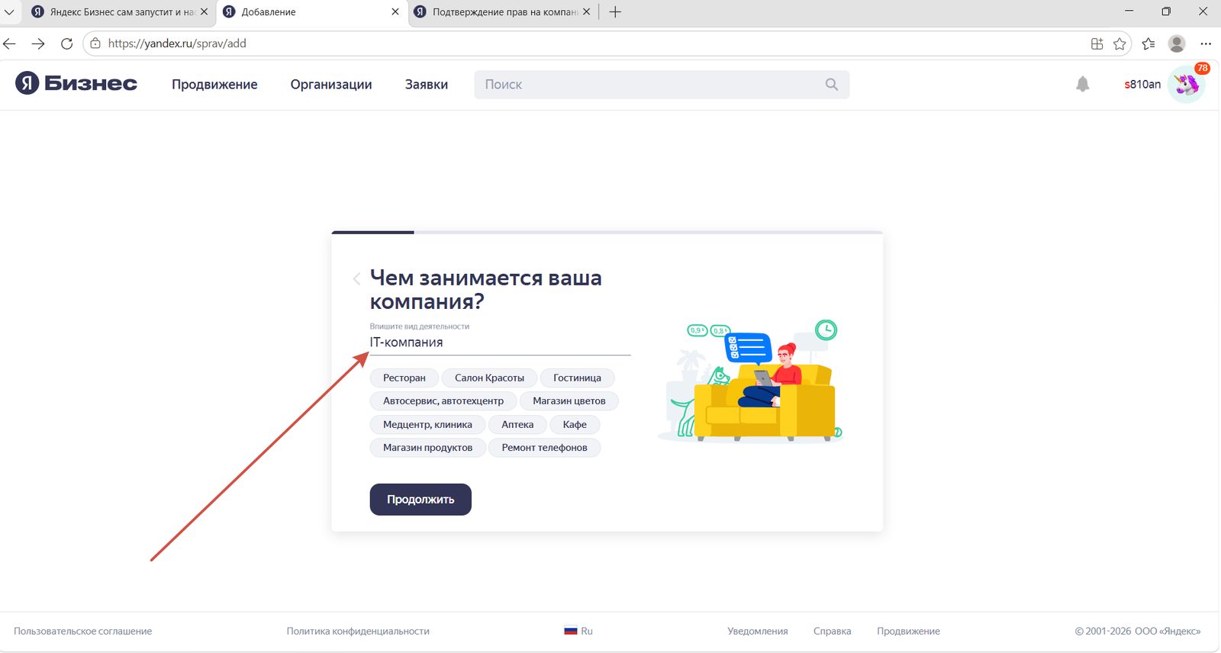
Task: Open the Ru language selector
Action: [578, 631]
